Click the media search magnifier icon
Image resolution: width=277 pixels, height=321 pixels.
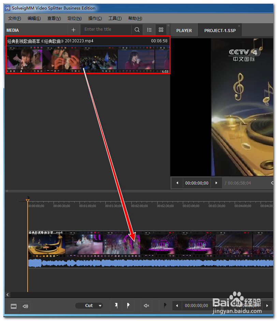(x=137, y=30)
